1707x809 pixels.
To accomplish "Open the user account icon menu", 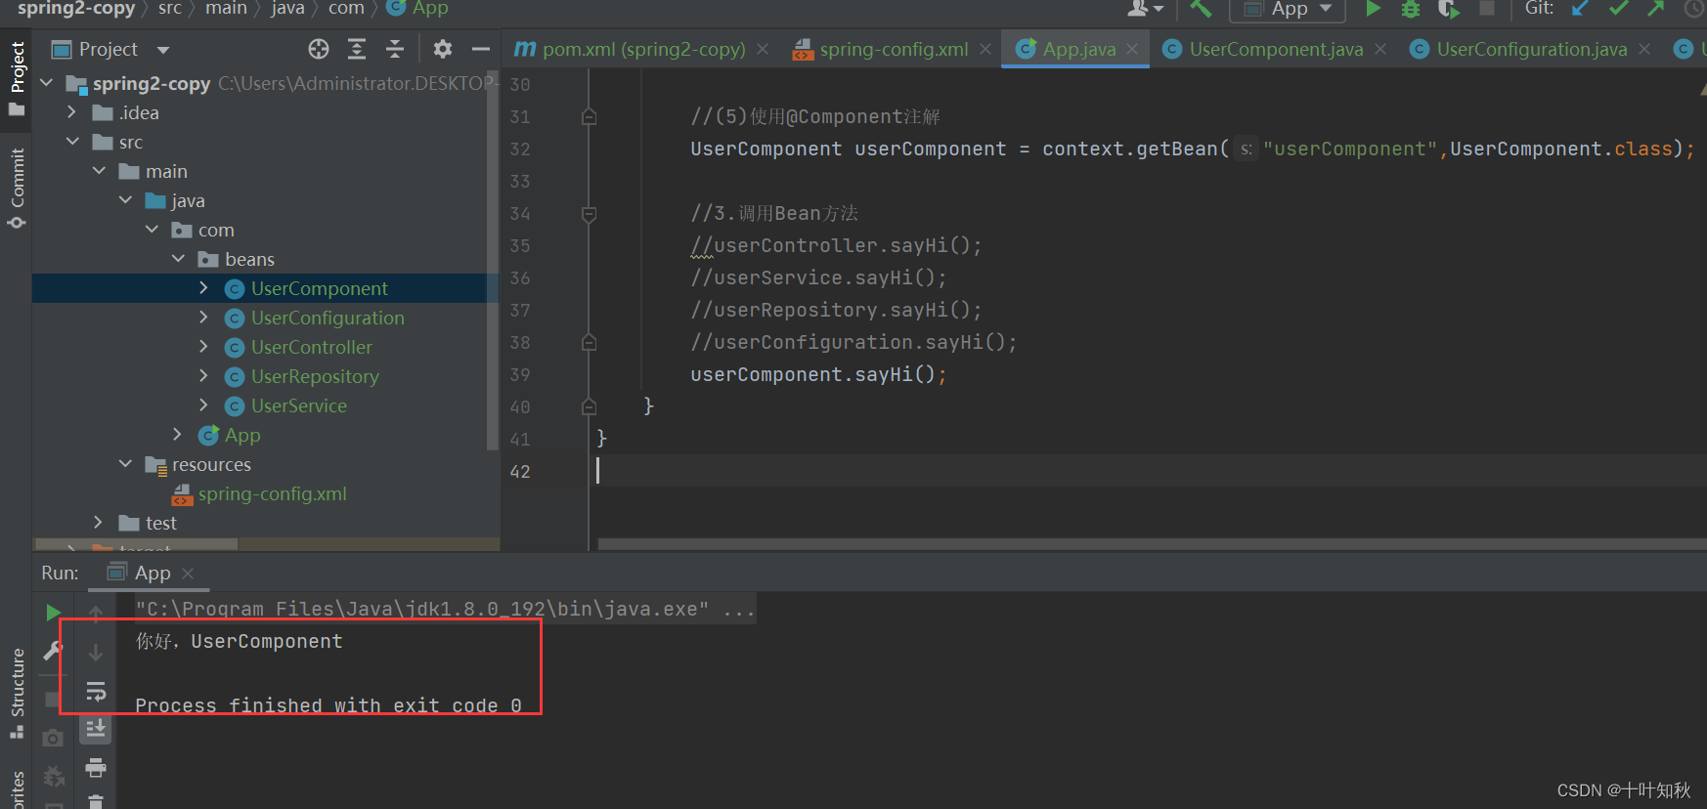I will tap(1144, 9).
